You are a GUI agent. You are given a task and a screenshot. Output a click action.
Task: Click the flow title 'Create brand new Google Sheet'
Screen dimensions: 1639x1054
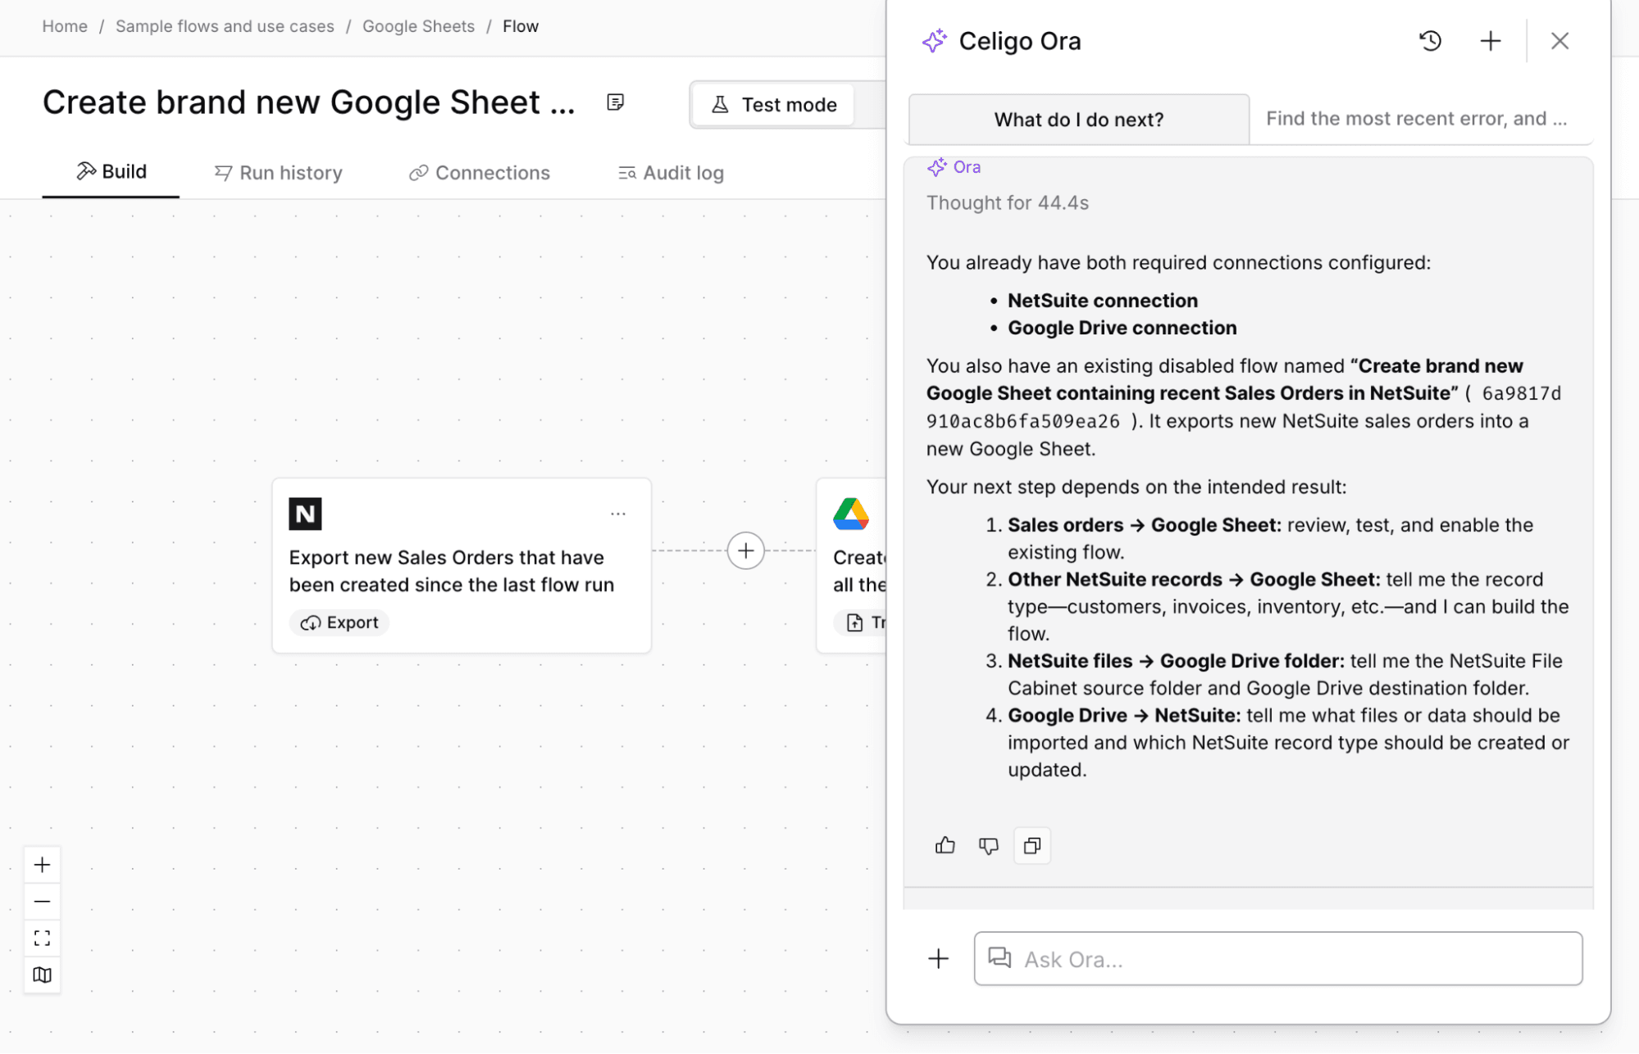click(309, 102)
